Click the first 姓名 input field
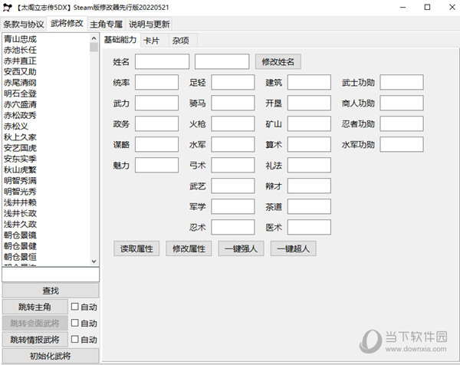Screen dimensions: 460x365 (x=163, y=61)
